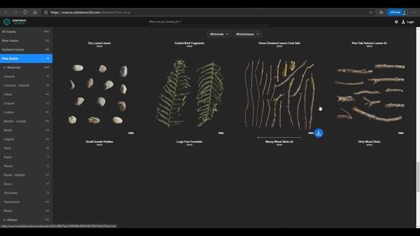420x236 pixels.
Task: Click the search field 'What are you looking for'
Action: 209,22
